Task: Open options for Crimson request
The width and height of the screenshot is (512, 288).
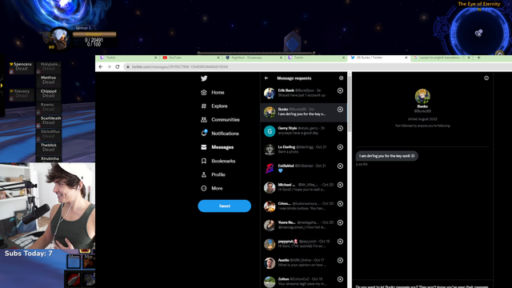Action: pos(340,204)
